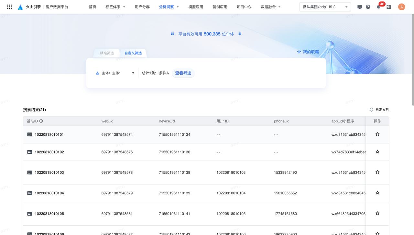The height and width of the screenshot is (235, 414).
Task: Click the person icon beside 主体 selector
Action: 97,73
